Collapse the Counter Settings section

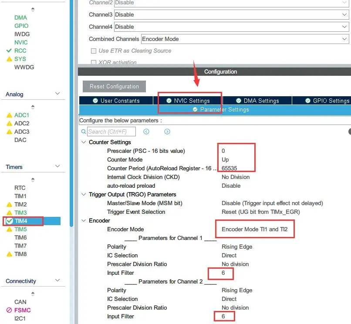click(84, 142)
